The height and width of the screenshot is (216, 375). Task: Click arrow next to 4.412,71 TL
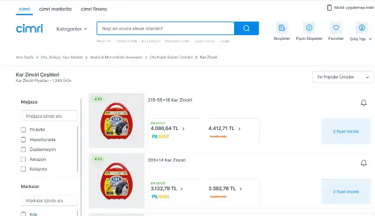pyautogui.click(x=239, y=129)
